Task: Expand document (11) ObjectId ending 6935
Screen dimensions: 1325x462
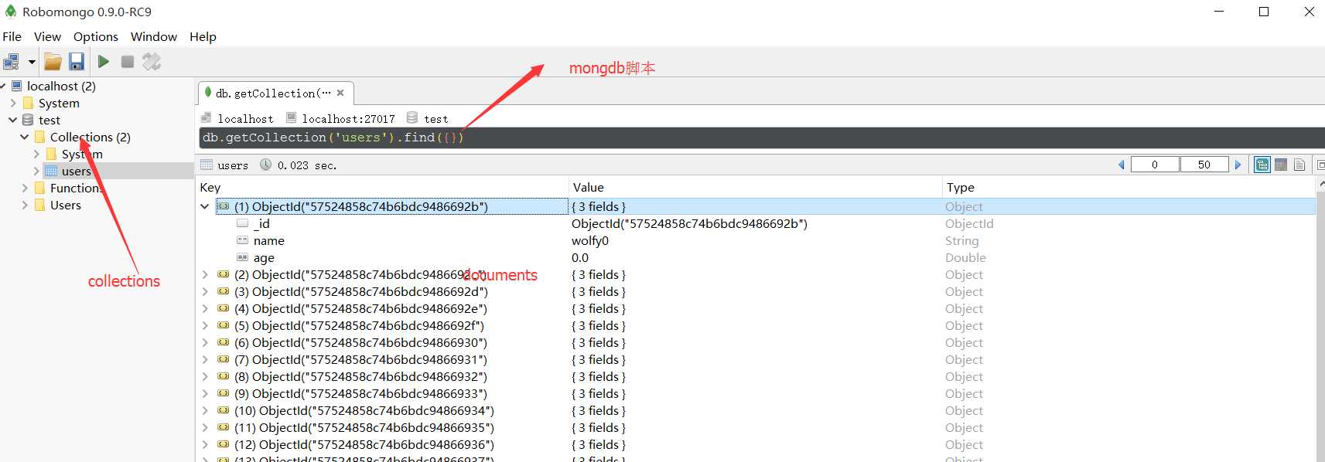Action: coord(205,427)
